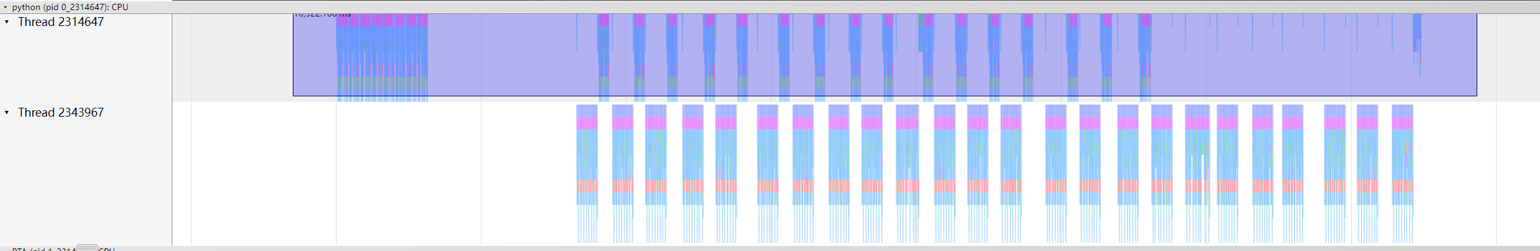
Task: Select the dense slice cluster at the start of Thread 2314647
Action: (382, 58)
